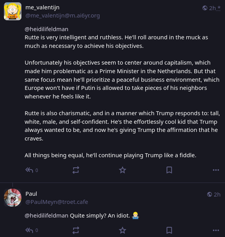Boost me_valentijn's post
The height and width of the screenshot is (237, 225).
75,170
